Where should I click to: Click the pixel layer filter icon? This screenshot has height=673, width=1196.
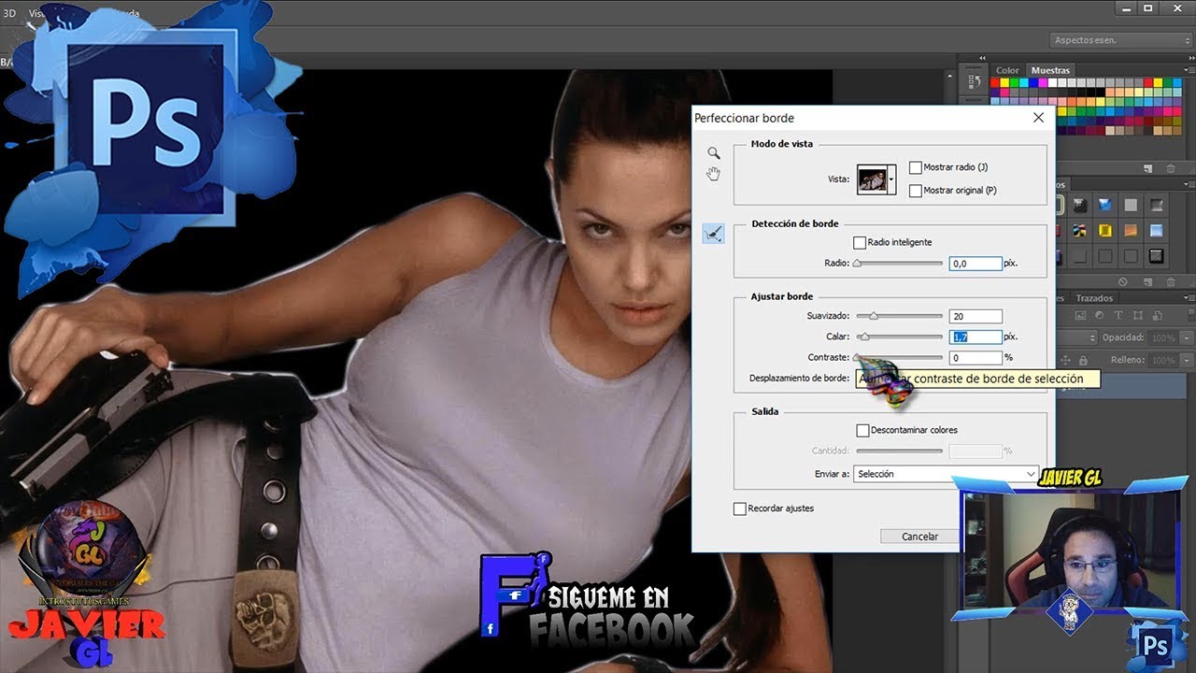click(x=1081, y=316)
